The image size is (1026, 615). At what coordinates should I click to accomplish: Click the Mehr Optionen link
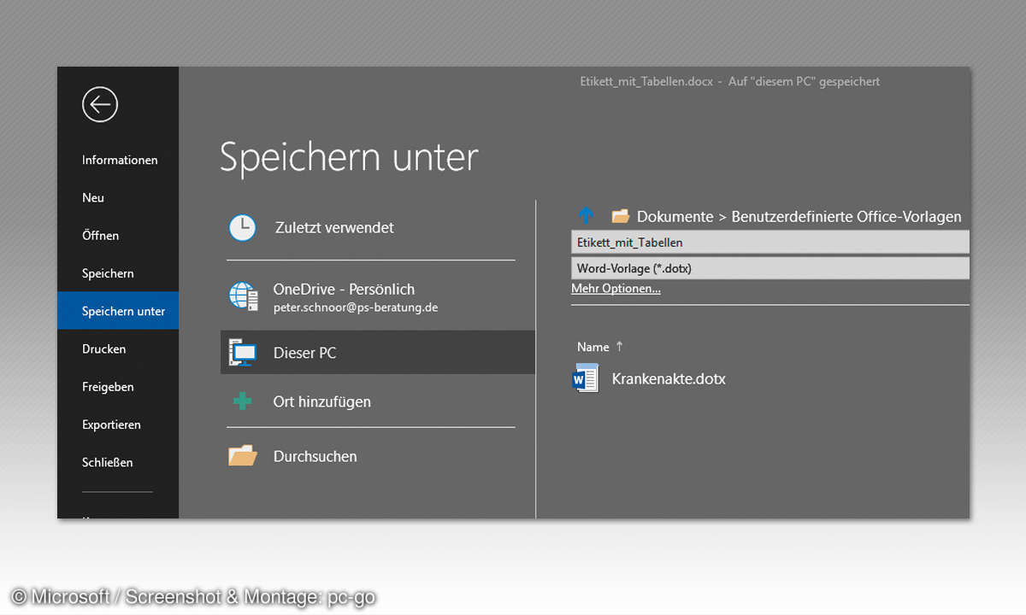pyautogui.click(x=616, y=289)
